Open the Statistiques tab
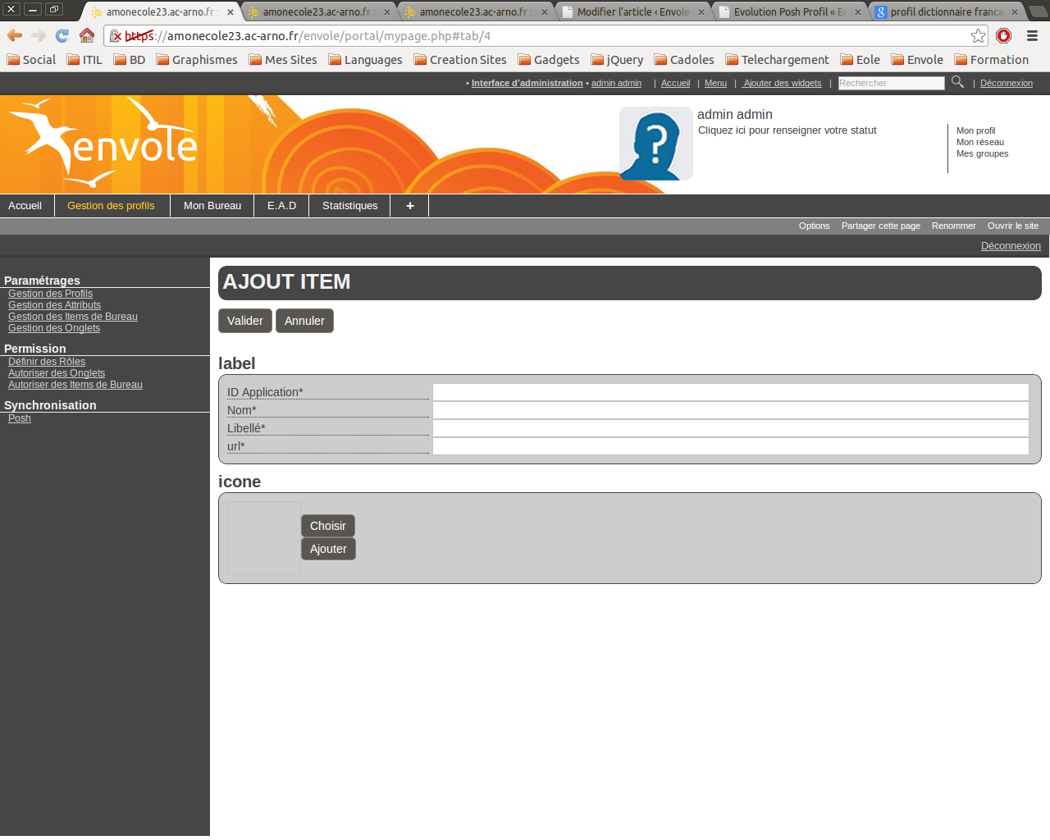 click(349, 206)
